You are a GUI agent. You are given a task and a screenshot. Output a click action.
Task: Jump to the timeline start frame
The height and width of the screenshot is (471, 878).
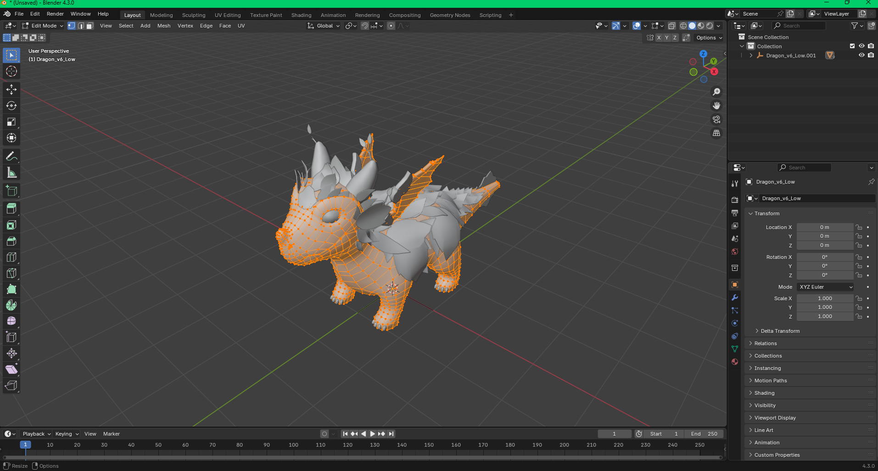345,434
